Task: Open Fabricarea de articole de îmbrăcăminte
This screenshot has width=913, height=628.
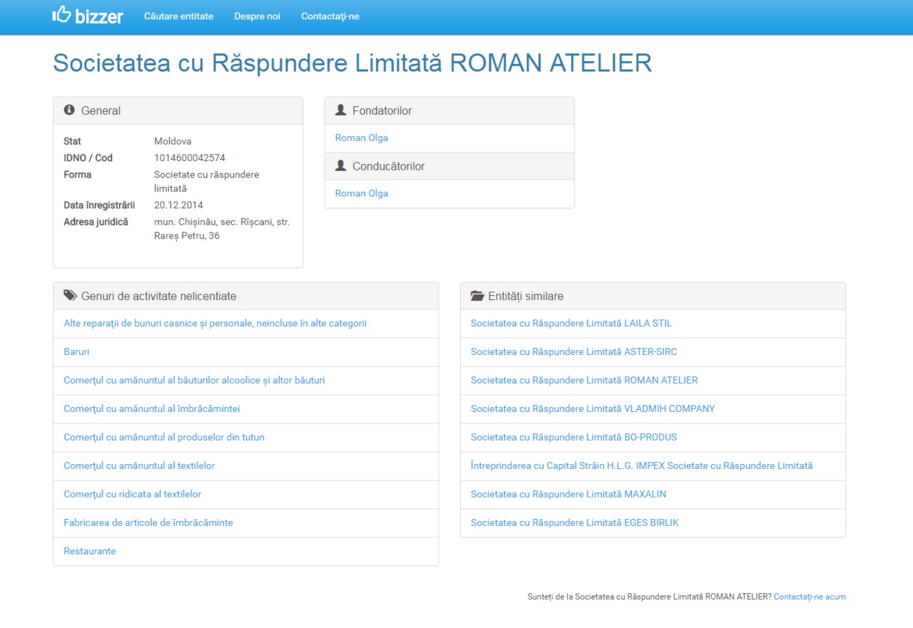Action: (x=148, y=523)
